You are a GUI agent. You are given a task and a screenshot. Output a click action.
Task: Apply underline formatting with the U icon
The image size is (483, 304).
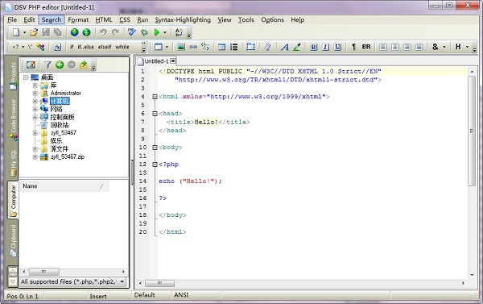338,47
